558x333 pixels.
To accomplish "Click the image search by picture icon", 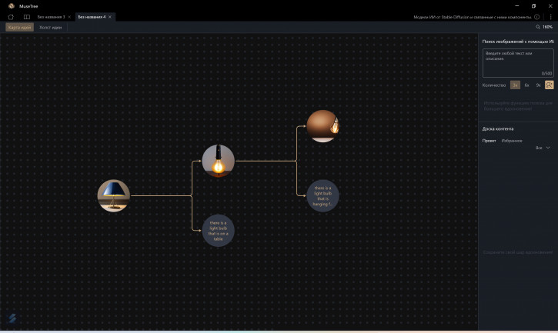I will (x=549, y=85).
